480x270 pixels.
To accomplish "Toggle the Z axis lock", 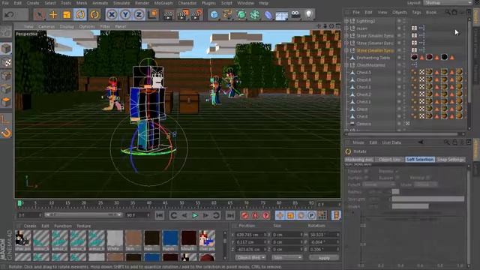I will click(139, 14).
